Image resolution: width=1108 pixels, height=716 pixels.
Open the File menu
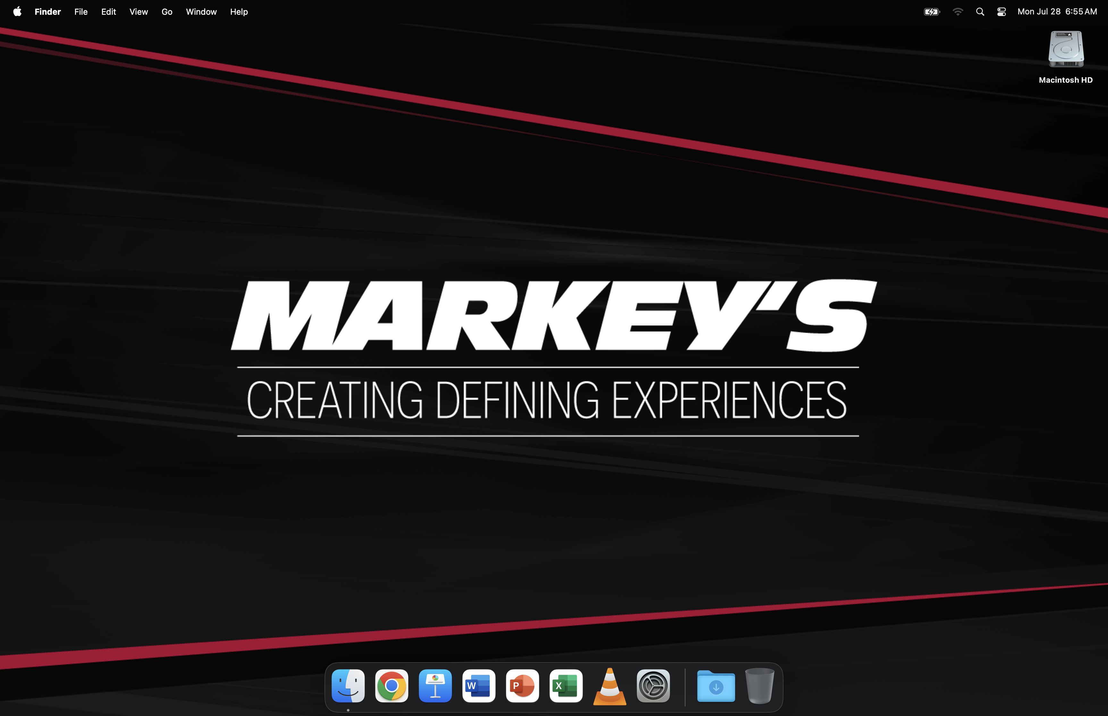click(81, 12)
